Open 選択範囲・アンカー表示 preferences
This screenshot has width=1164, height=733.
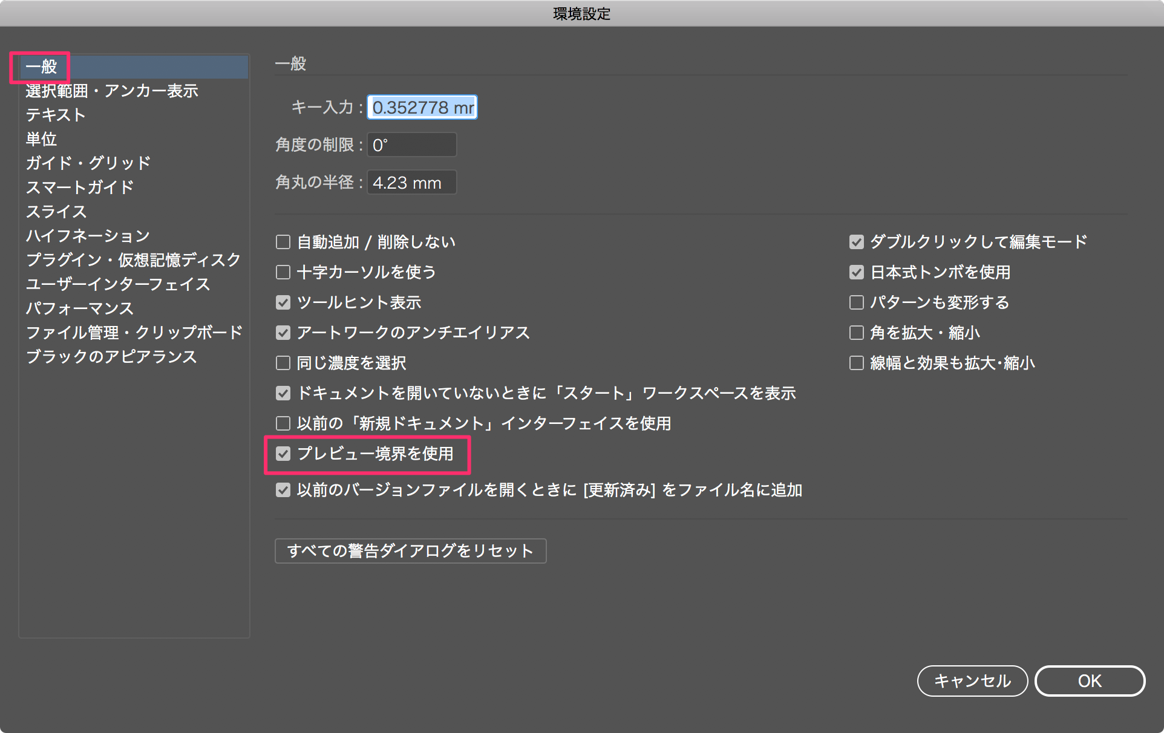(x=112, y=91)
